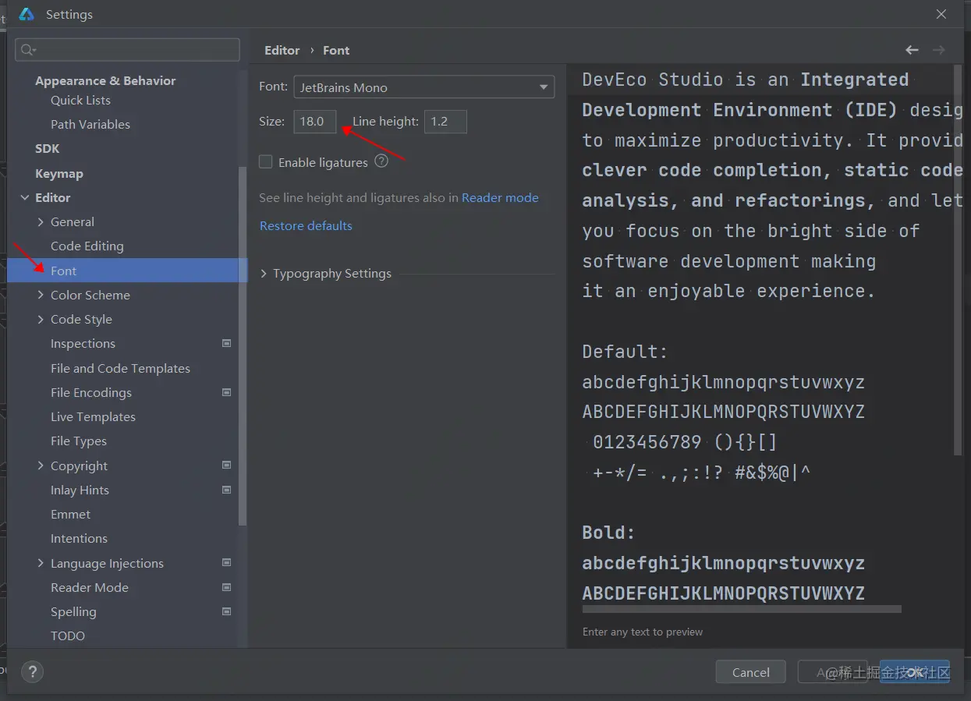Click the project-level icon beside Inlay Hints

[x=227, y=490]
